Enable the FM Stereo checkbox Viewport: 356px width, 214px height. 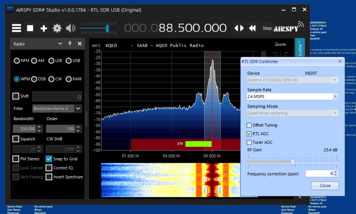click(16, 159)
